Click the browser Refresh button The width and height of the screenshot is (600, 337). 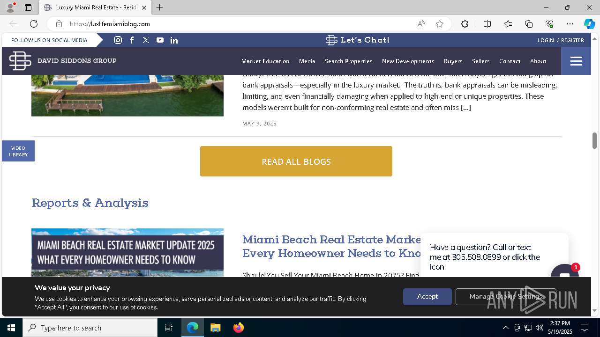click(34, 24)
